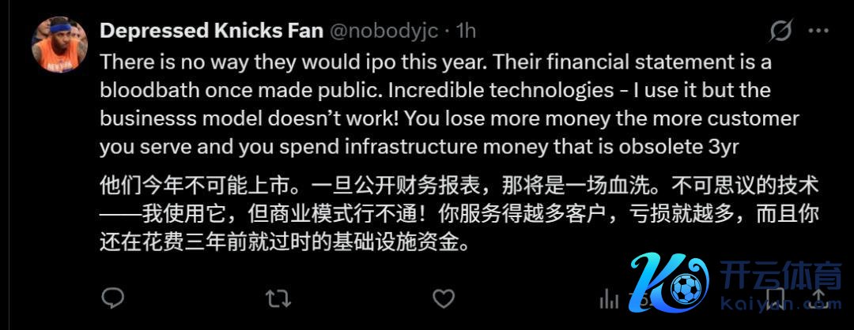
Task: Open Grok explain icon on tweet
Action: point(780,31)
